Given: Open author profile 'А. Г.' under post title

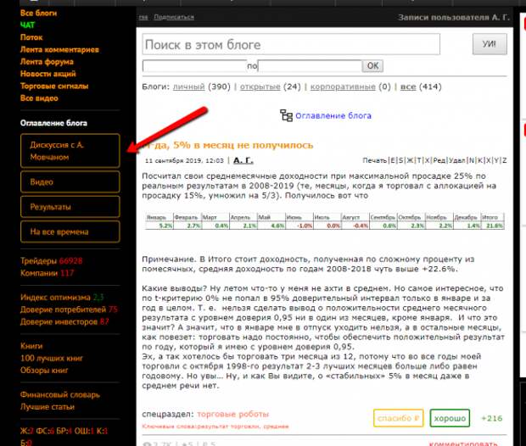Looking at the screenshot, I should pos(243,160).
